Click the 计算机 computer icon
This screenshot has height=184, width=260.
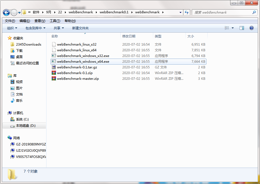[x=10, y=113]
